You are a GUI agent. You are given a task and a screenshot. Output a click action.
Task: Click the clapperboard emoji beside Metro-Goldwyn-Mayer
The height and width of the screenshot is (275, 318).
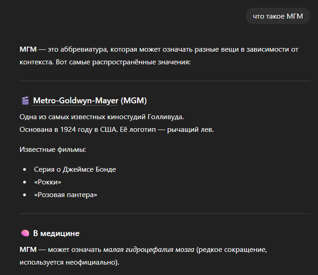(x=25, y=101)
